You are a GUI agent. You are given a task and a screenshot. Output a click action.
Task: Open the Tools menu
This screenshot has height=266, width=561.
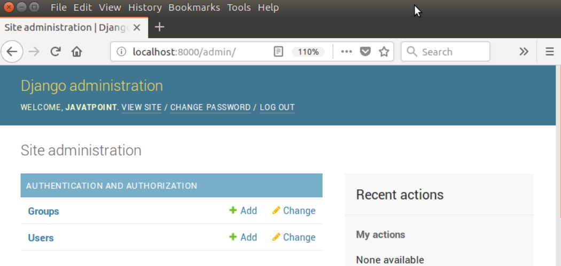coord(239,7)
